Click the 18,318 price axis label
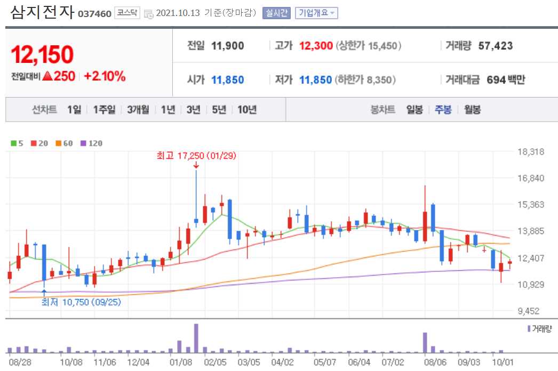 [x=531, y=152]
